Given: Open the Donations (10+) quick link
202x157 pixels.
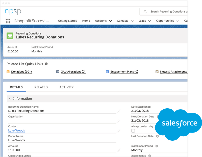Looking at the screenshot, I should click(21, 72).
